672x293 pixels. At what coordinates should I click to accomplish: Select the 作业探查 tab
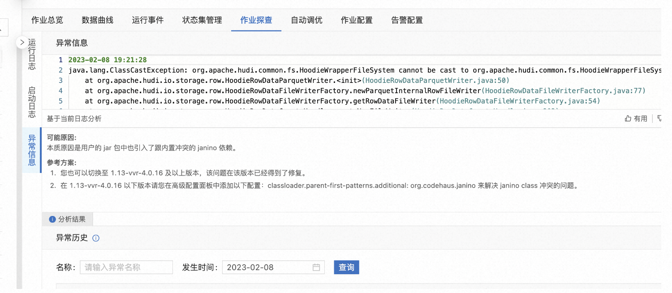tap(256, 20)
